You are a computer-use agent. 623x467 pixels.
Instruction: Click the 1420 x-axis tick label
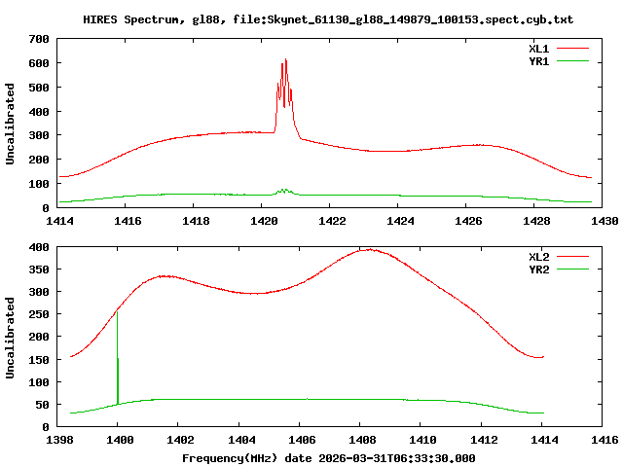264,221
